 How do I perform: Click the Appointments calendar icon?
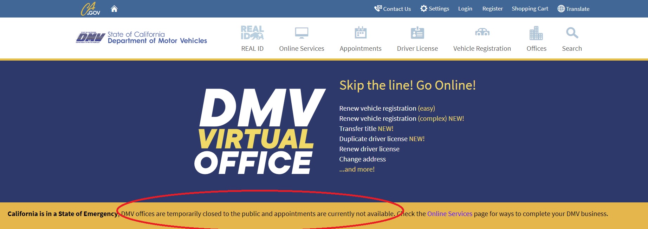pyautogui.click(x=361, y=33)
